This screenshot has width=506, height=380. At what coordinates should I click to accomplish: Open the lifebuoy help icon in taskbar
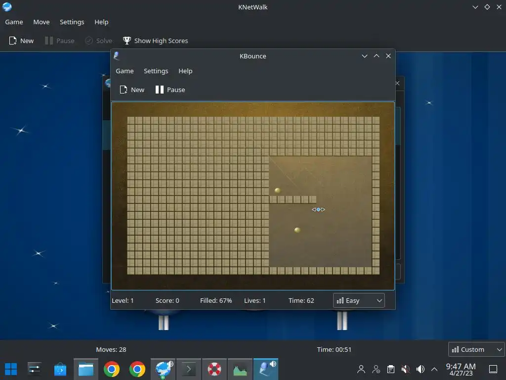(214, 369)
